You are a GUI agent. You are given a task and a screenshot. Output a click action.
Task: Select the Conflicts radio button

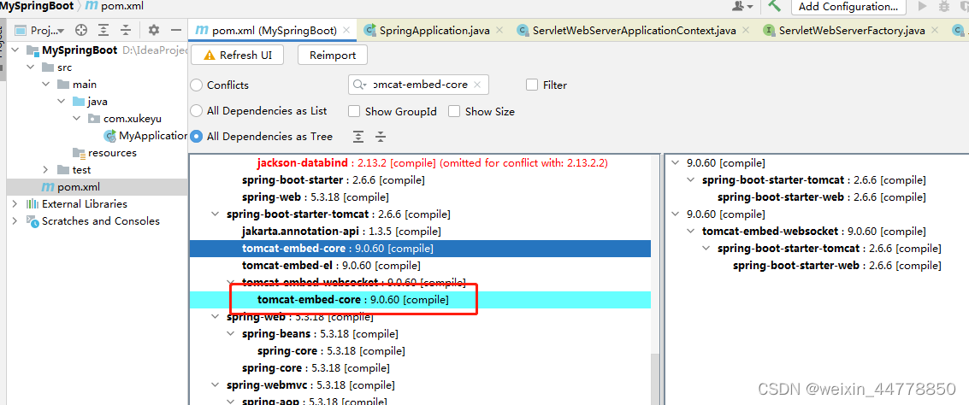click(197, 85)
